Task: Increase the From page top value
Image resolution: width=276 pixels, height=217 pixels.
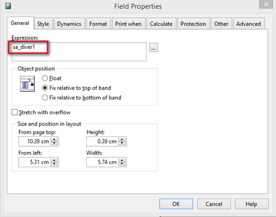Action: click(54, 140)
